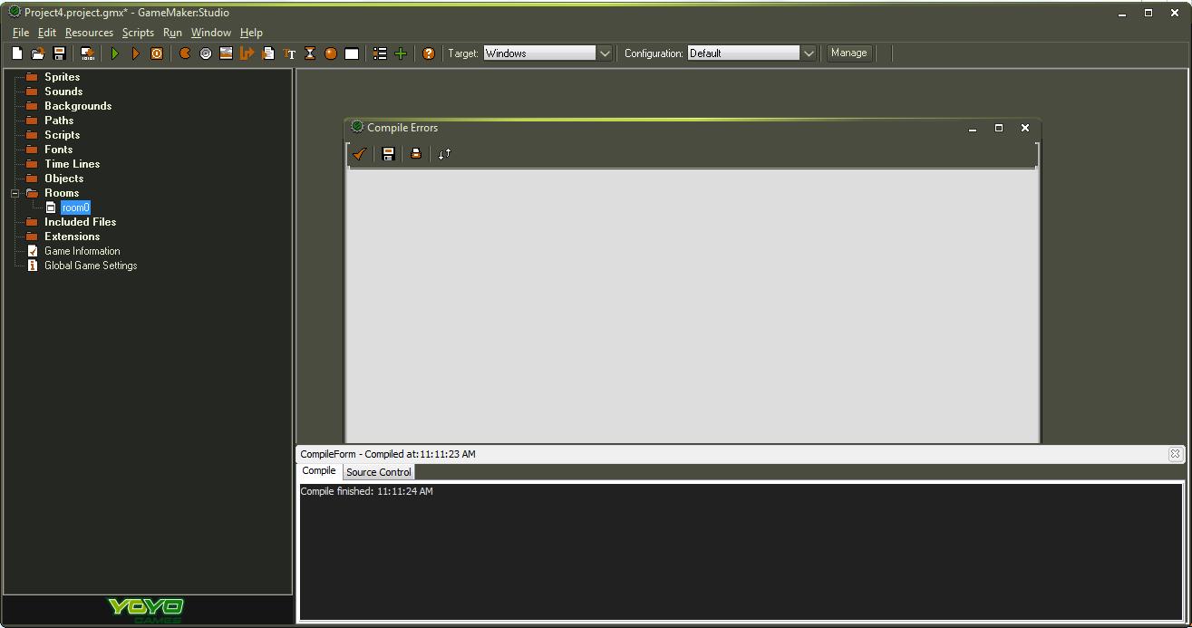Click Create a room icon in toolbar
1192x628 pixels.
352,53
